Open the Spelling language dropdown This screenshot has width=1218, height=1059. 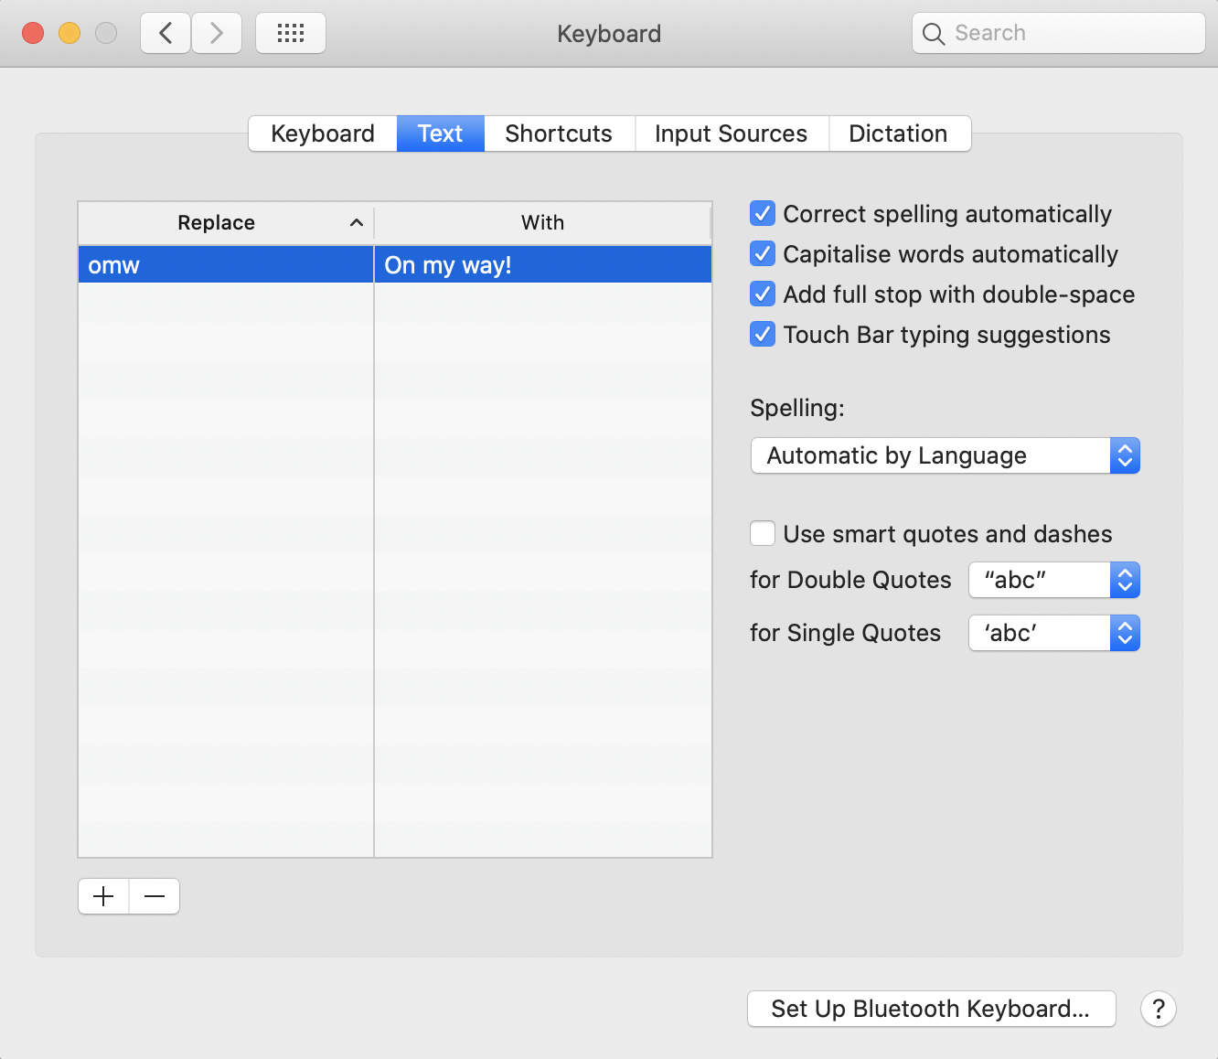[x=945, y=455]
